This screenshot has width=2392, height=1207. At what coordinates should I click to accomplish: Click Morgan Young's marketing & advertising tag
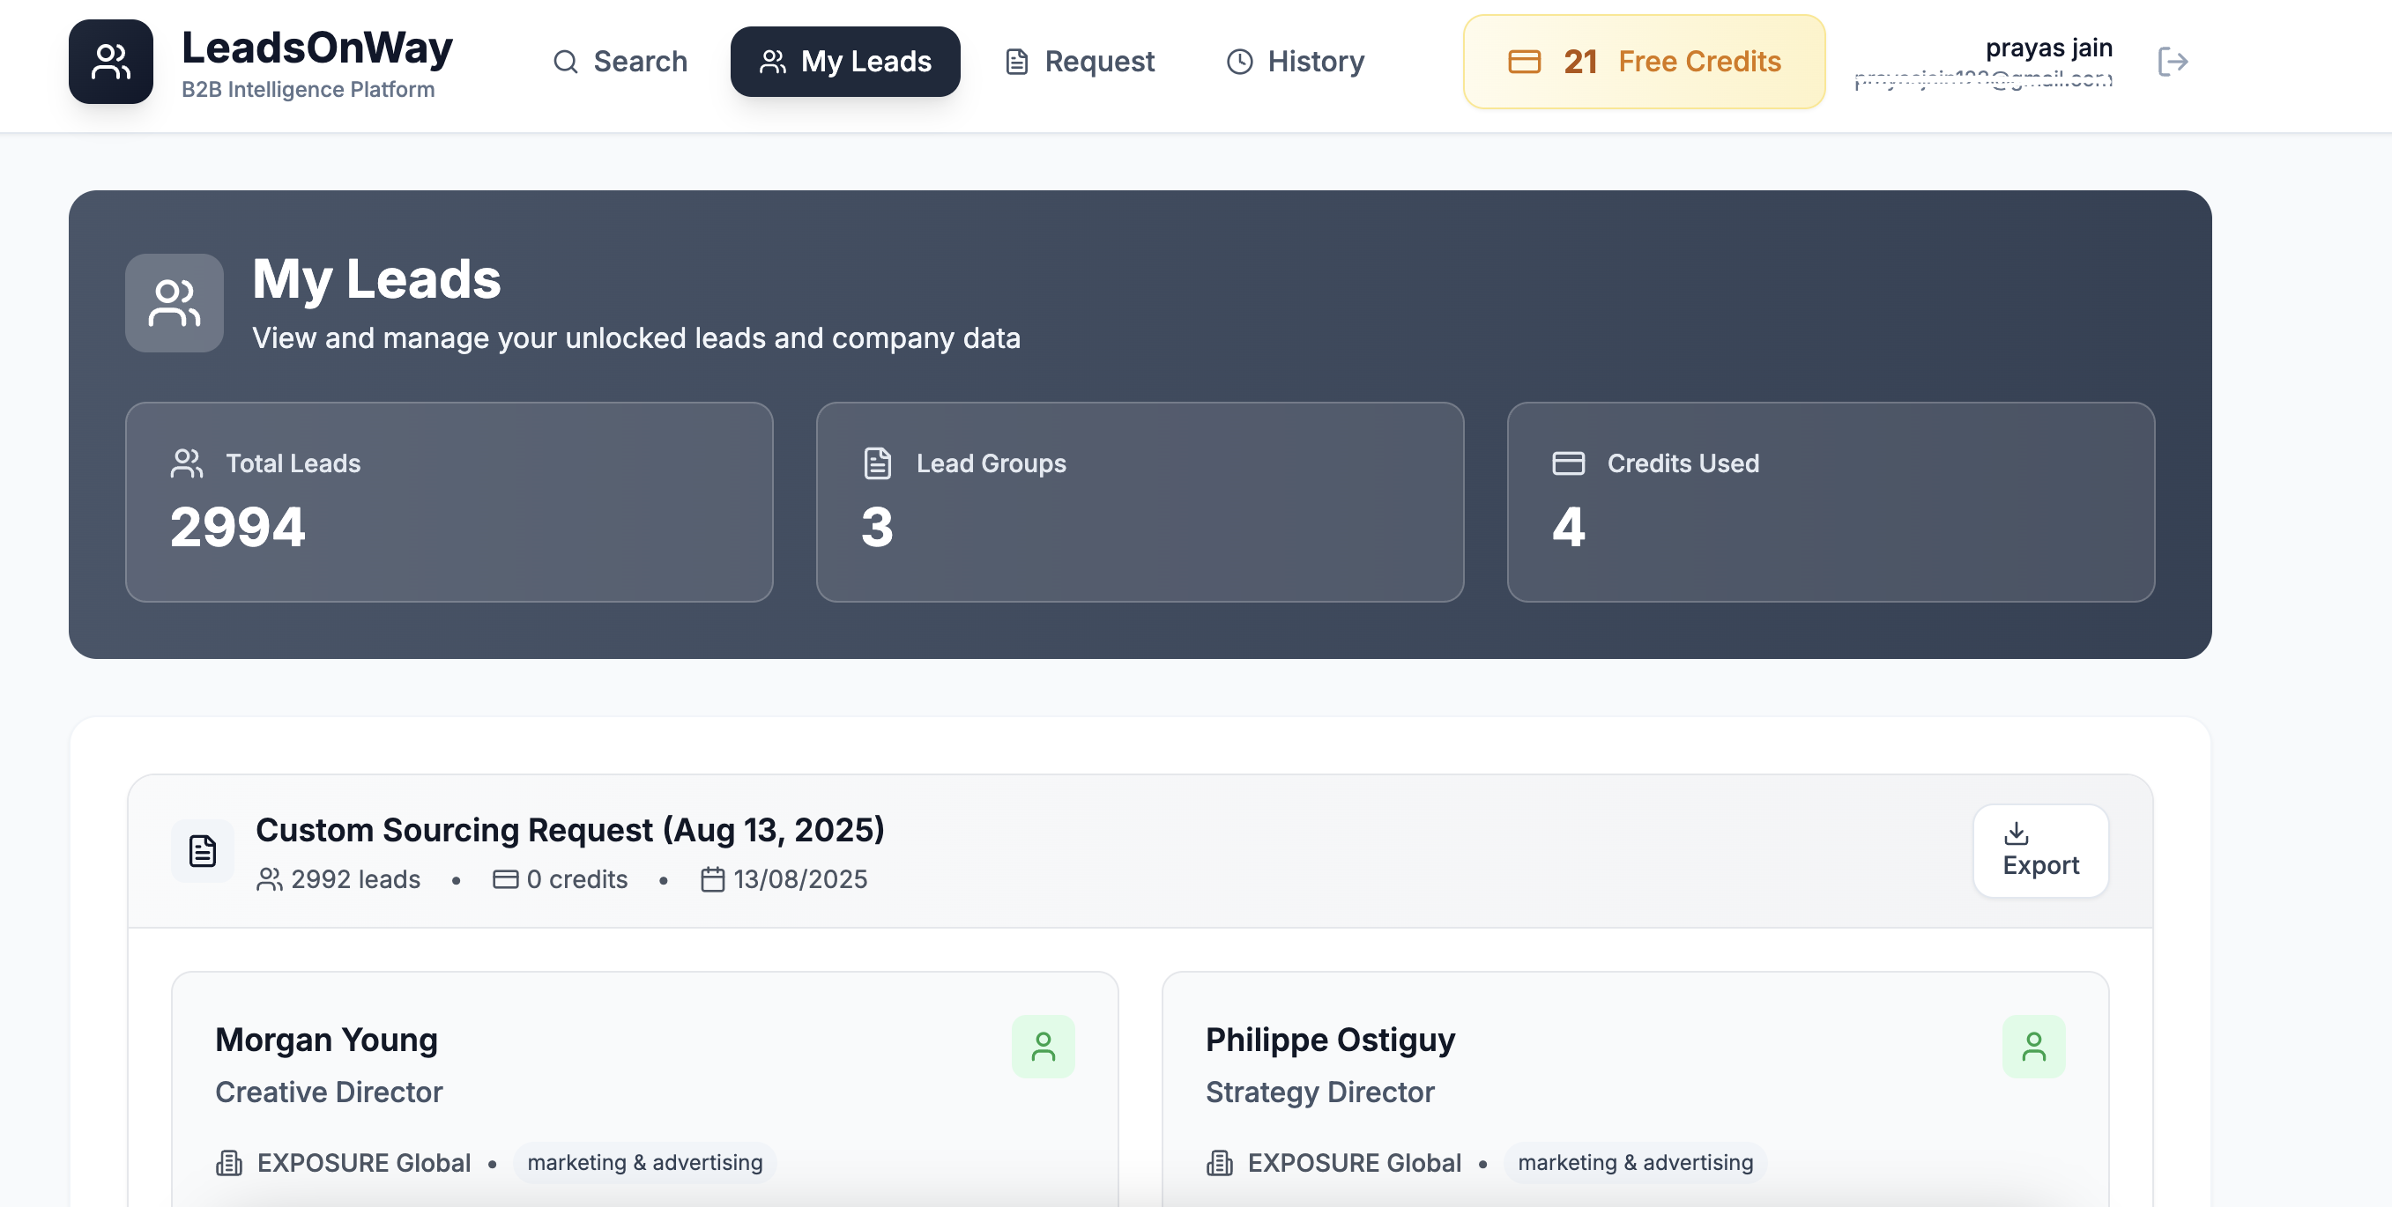point(644,1162)
